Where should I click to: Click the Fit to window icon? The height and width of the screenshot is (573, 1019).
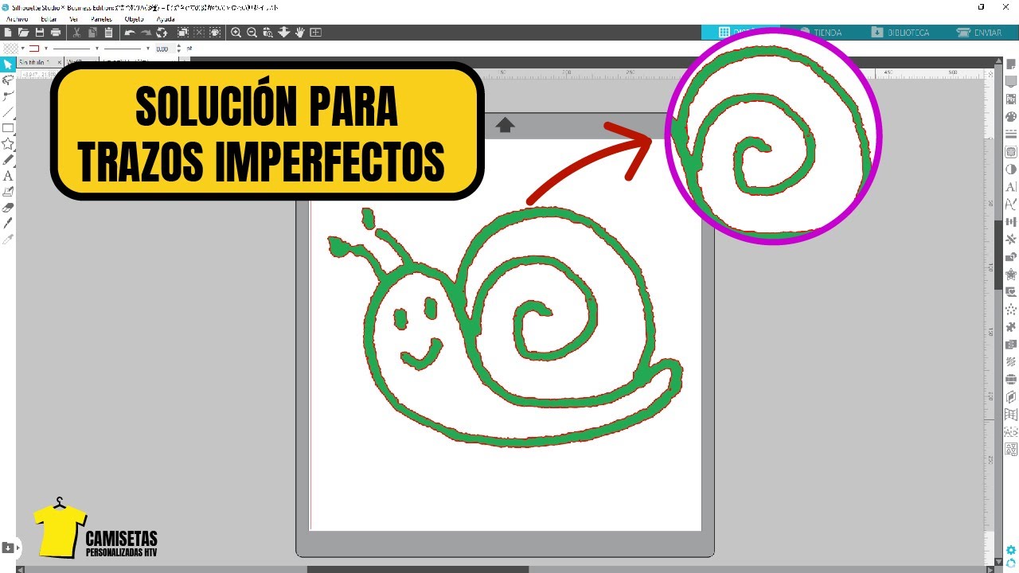(x=316, y=33)
